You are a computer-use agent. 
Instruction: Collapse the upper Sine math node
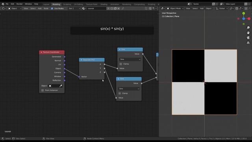tap(120, 49)
